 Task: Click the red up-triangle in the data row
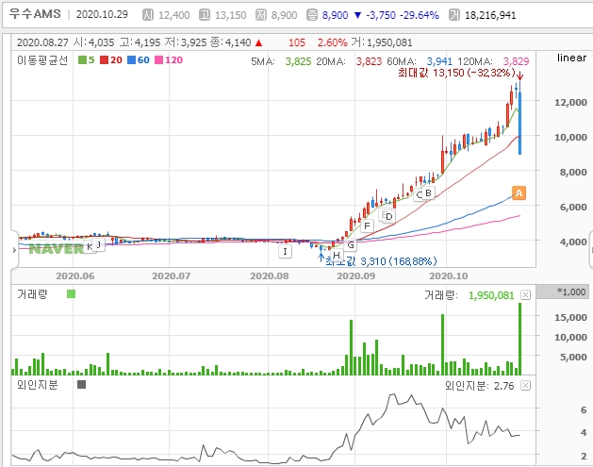click(x=258, y=42)
